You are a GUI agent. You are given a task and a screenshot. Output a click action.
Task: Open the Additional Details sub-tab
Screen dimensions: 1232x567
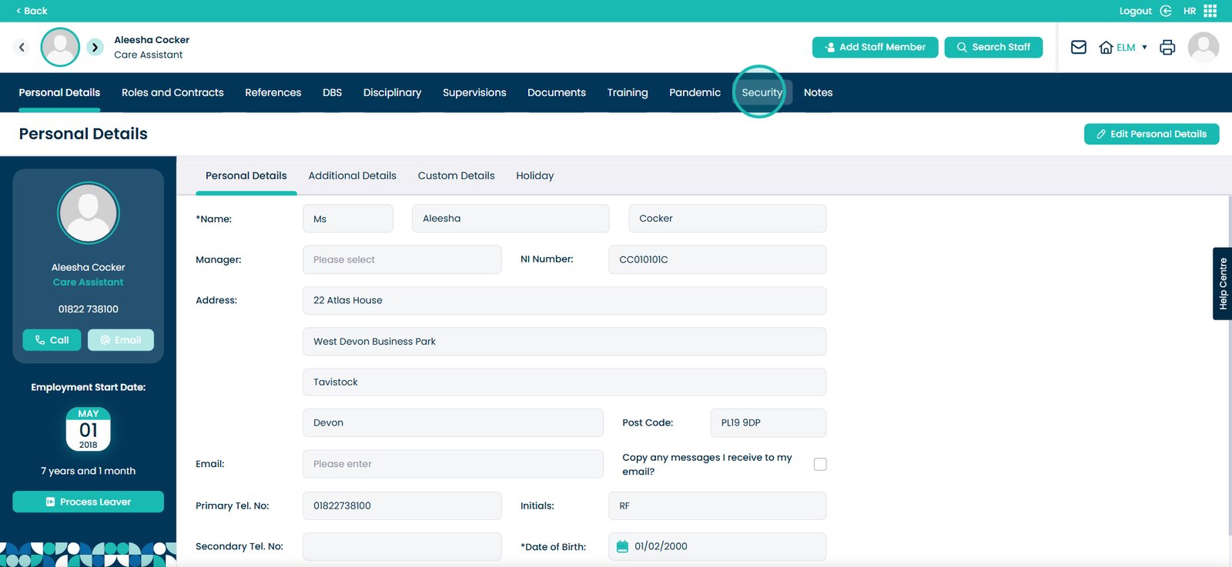352,175
